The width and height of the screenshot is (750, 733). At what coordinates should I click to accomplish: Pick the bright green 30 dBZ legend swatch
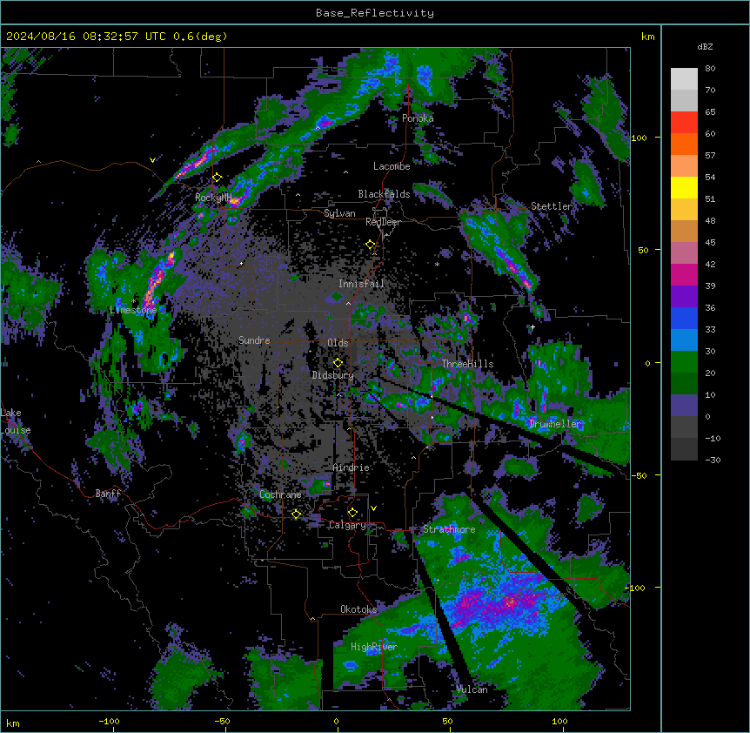pyautogui.click(x=684, y=362)
